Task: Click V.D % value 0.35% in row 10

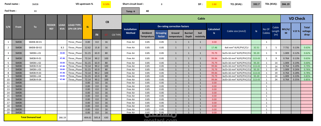Action: point(296,79)
